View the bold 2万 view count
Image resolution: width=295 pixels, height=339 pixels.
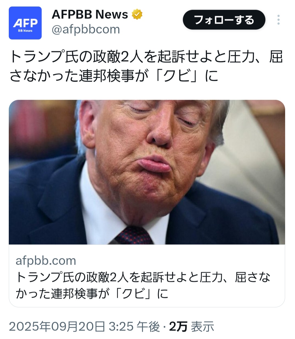(x=178, y=327)
